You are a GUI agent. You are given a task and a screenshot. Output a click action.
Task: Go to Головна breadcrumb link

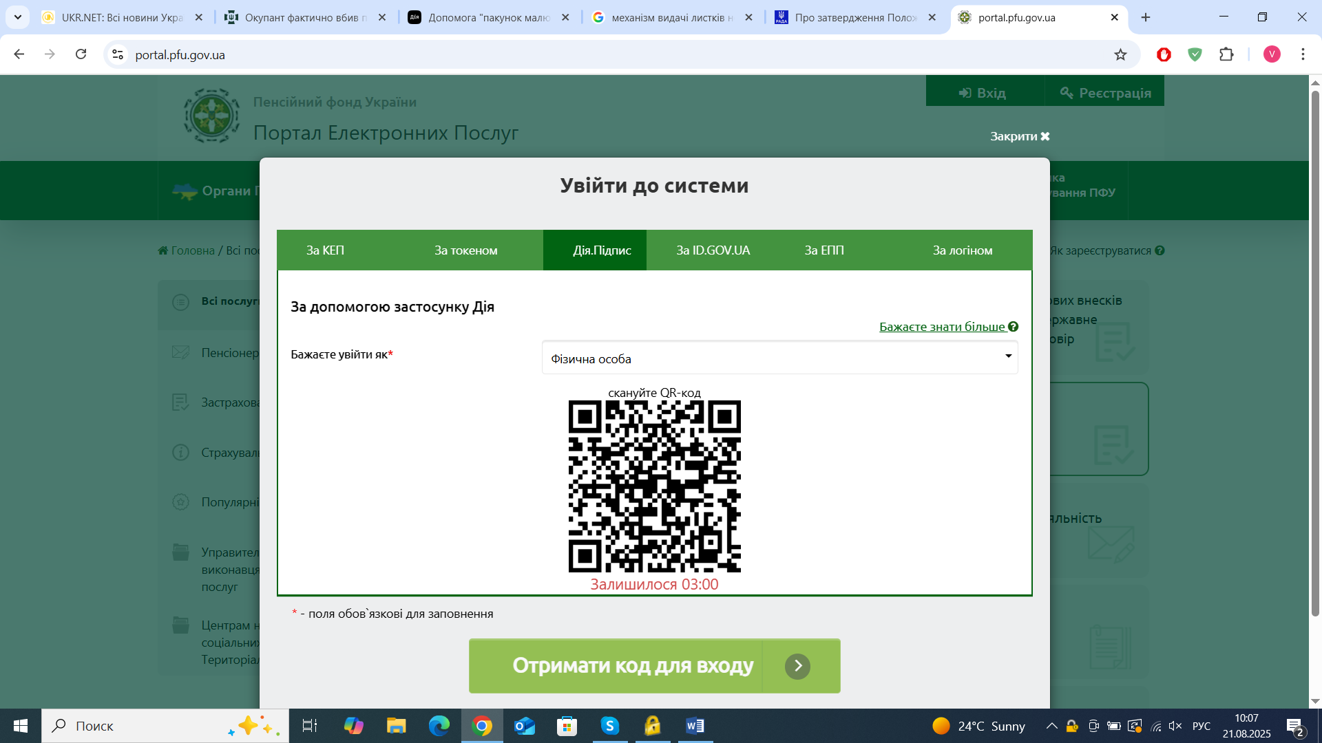coord(186,250)
